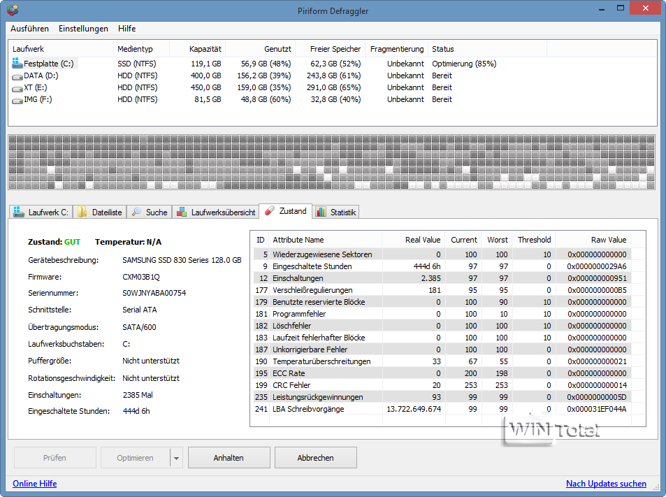
Task: Click the XT (E:) drive icon
Action: point(17,87)
